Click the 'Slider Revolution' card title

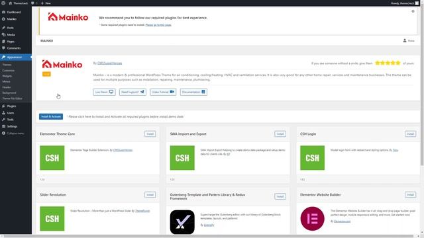(53, 194)
